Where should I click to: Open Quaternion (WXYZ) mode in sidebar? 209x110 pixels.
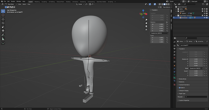[160, 33]
